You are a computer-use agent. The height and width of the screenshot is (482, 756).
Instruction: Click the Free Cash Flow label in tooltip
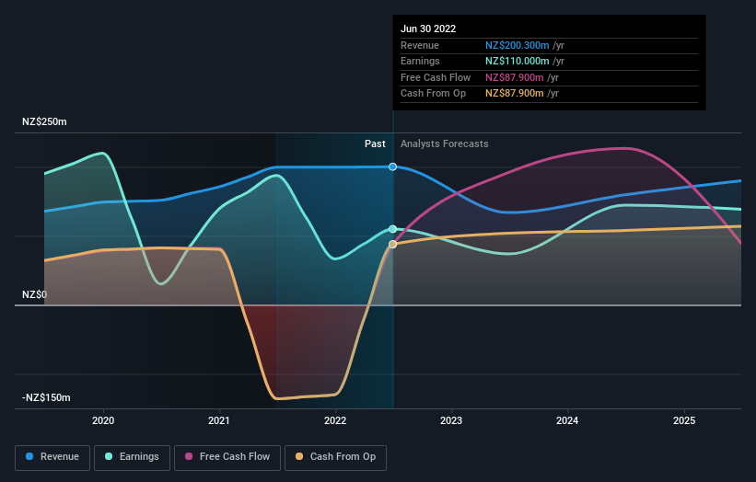coord(436,77)
